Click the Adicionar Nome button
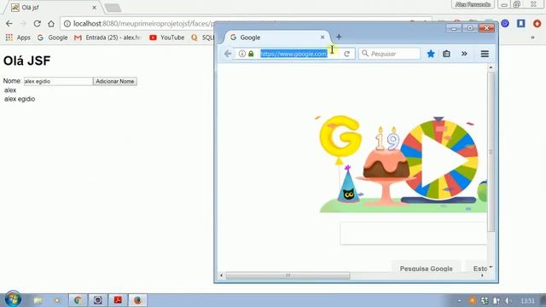 point(115,81)
